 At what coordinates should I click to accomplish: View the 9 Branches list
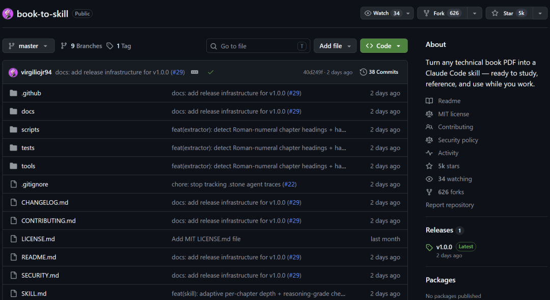[81, 46]
